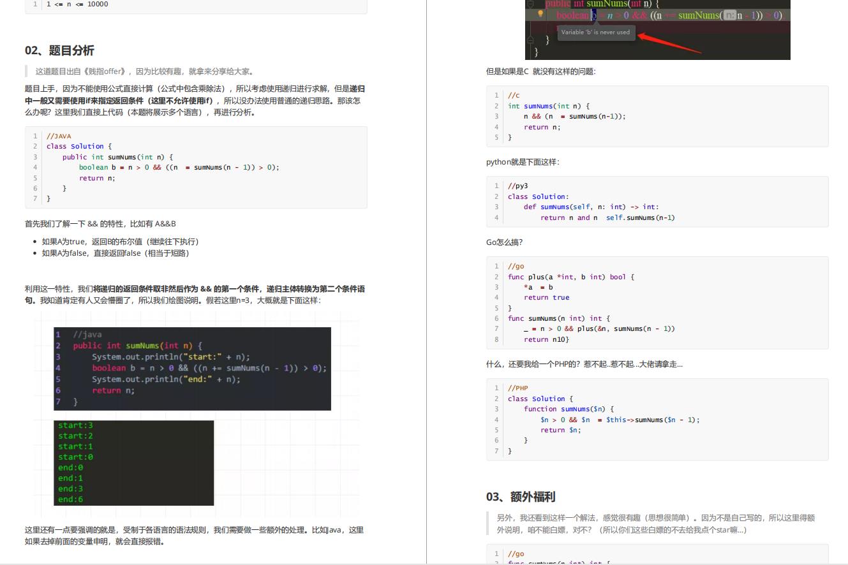Click the "return n and n self.sumNums(n-1)" line
Screen dimensions: 848x565
coord(607,218)
